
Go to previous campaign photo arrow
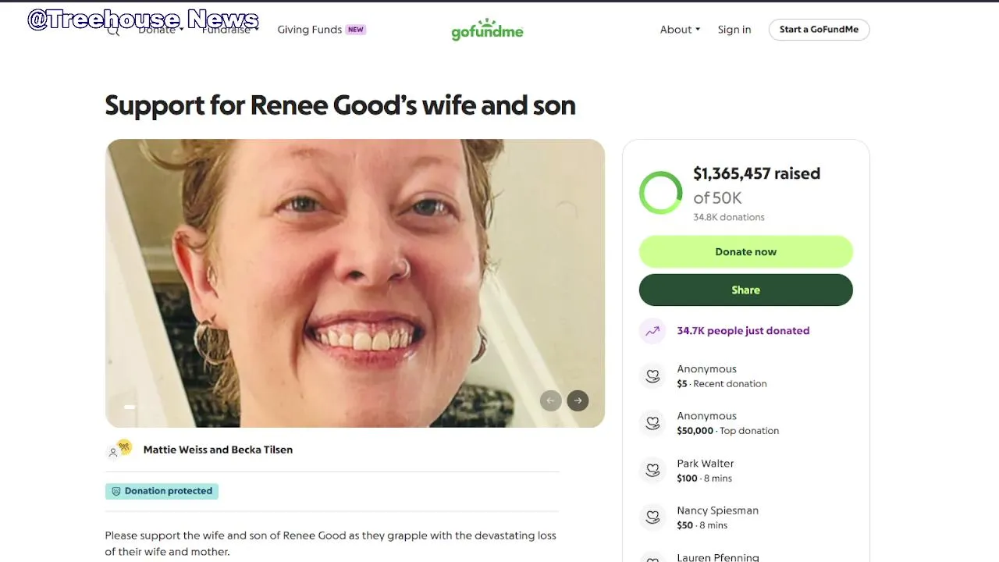coord(550,400)
